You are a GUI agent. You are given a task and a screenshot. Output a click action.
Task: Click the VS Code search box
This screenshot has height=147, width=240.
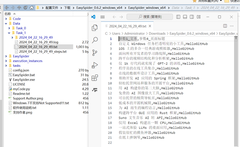pos(150,17)
